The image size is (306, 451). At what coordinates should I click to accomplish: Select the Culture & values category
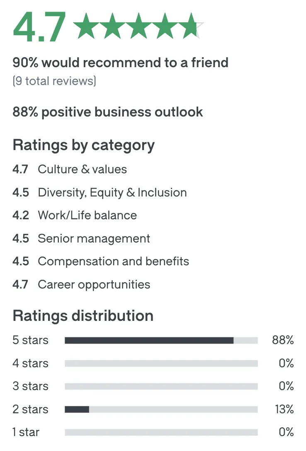70,169
